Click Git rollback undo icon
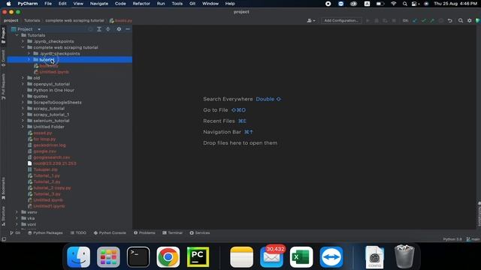This screenshot has width=481, height=270. [450, 20]
